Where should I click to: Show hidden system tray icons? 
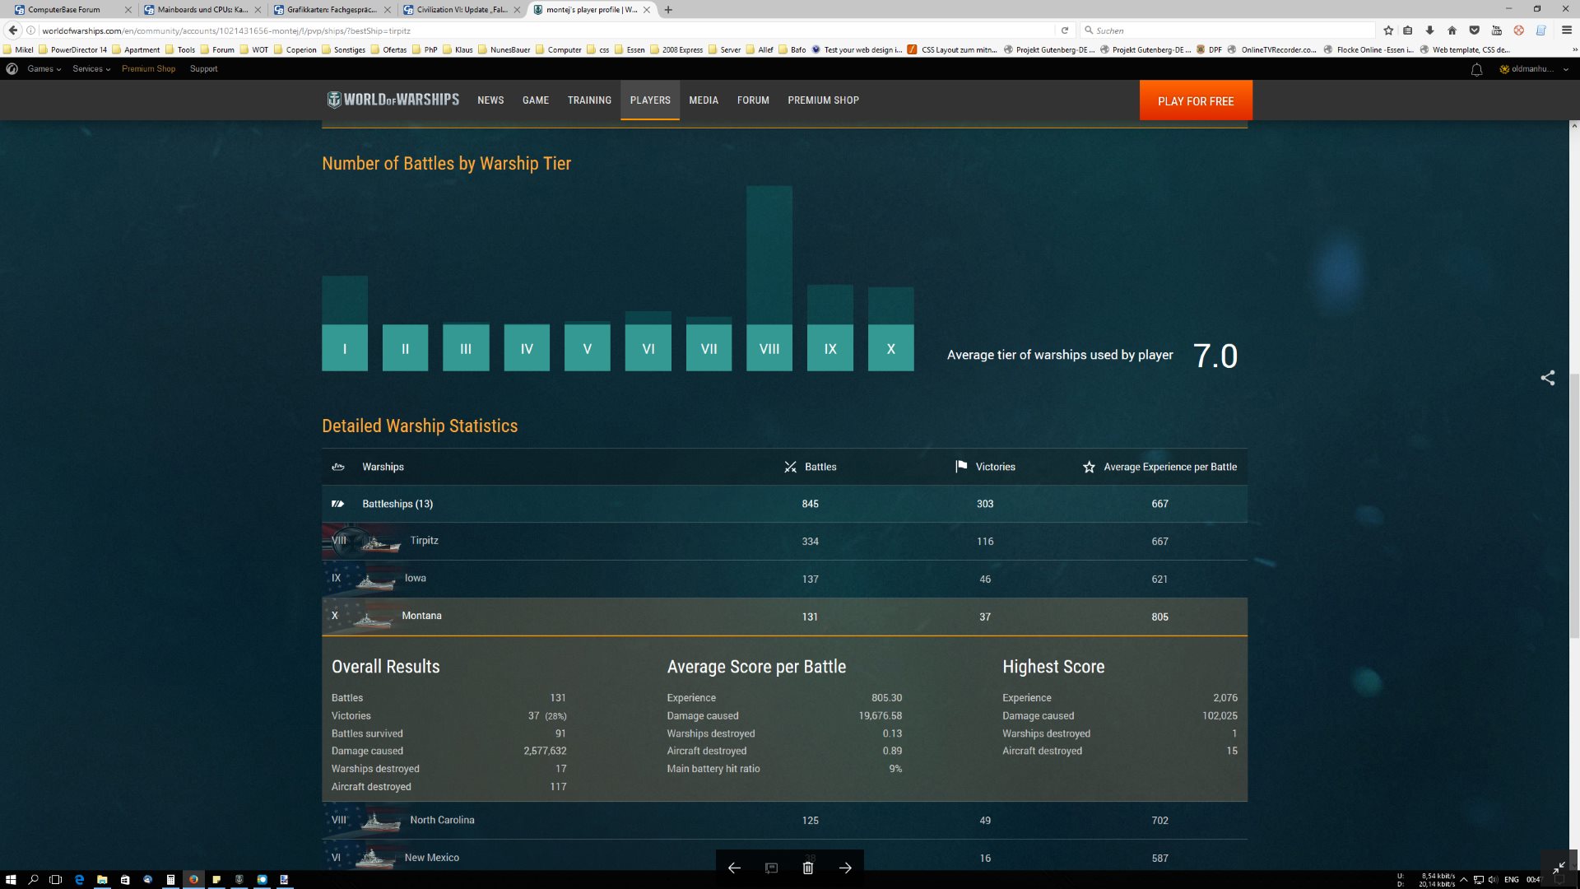1463,879
